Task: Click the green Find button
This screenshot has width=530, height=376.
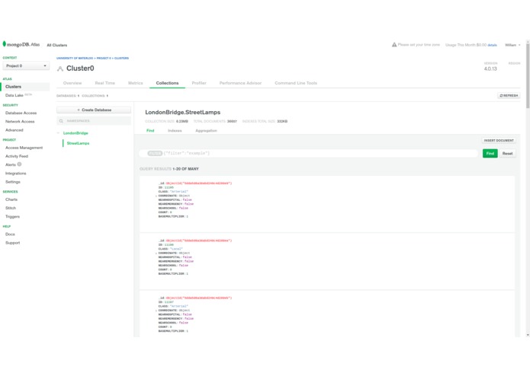Action: tap(490, 154)
